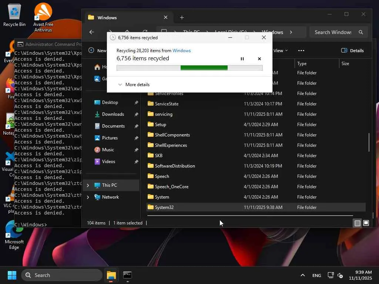Click the taskbar Search box
The width and height of the screenshot is (379, 284).
point(62,275)
